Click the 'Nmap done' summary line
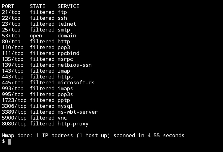The image size is (223, 152). 93,136
